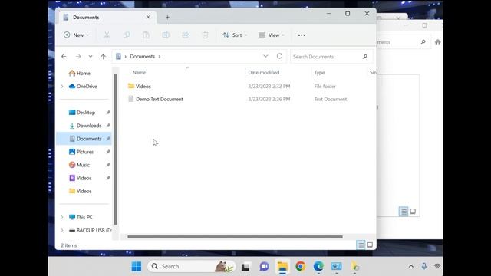Viewport: 491px width, 276px height.
Task: Click the home icon in background window
Action: pos(438,42)
